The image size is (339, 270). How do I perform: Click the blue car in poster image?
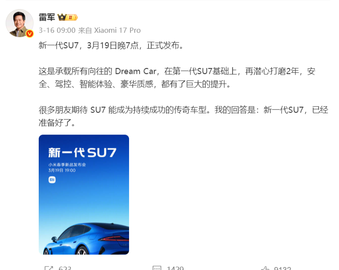[86, 239]
